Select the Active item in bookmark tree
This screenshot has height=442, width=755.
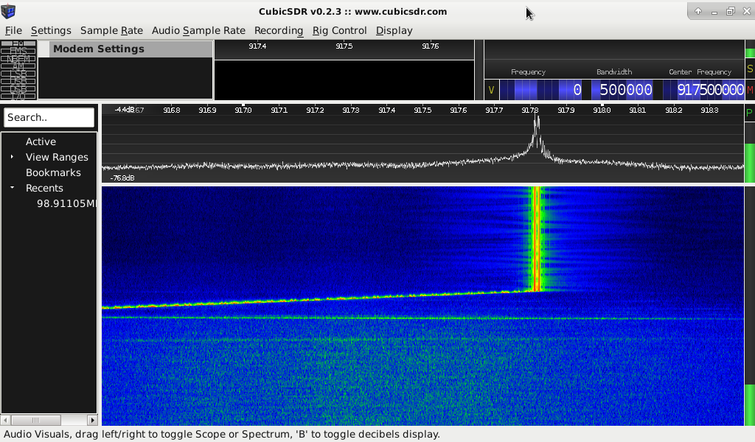(x=41, y=141)
